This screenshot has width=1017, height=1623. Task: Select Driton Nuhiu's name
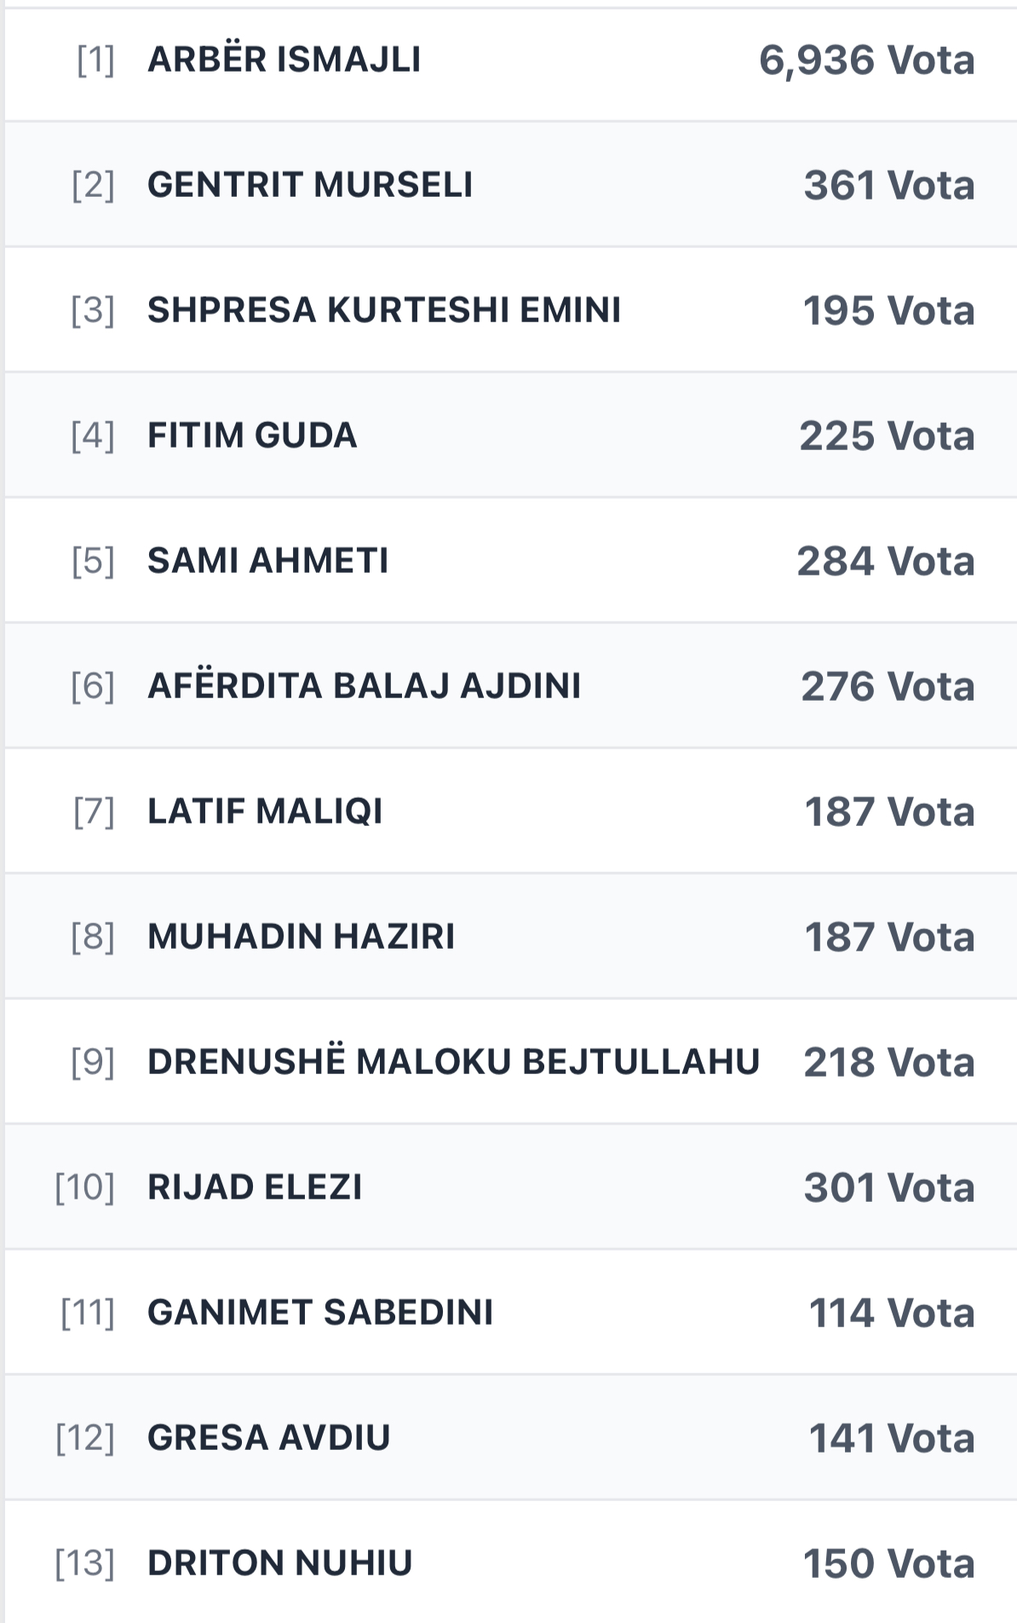click(x=279, y=1563)
